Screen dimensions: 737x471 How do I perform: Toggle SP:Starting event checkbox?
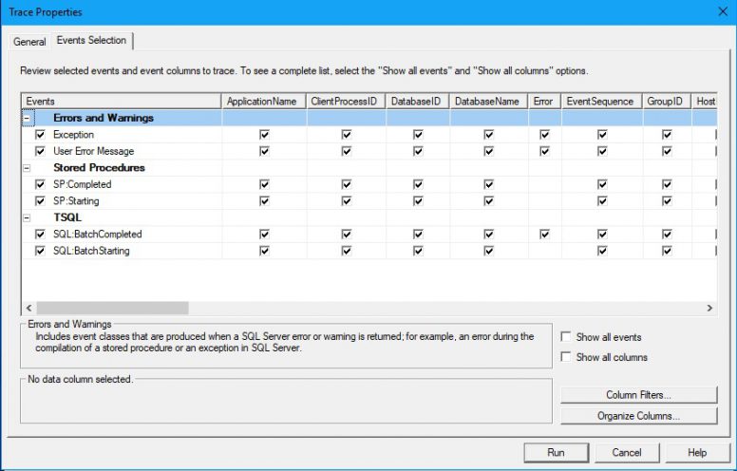coord(40,201)
